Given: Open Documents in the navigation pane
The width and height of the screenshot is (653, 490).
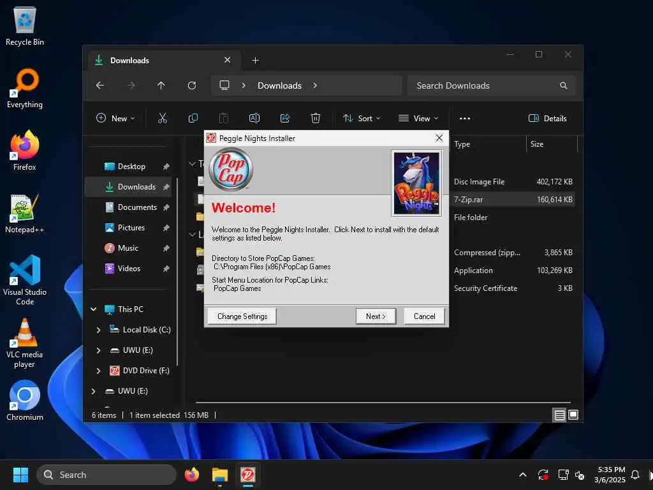Looking at the screenshot, I should tap(138, 207).
